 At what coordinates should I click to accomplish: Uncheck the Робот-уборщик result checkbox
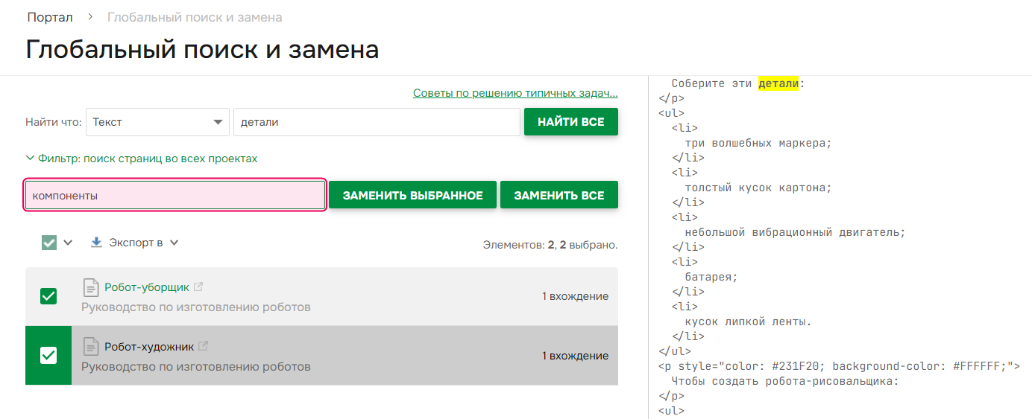(48, 296)
